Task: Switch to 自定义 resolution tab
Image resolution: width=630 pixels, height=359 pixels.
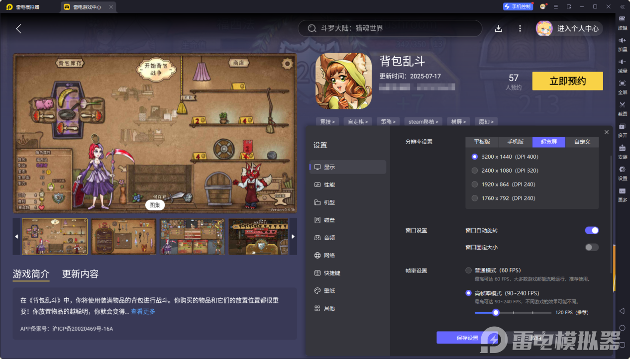Action: point(582,142)
